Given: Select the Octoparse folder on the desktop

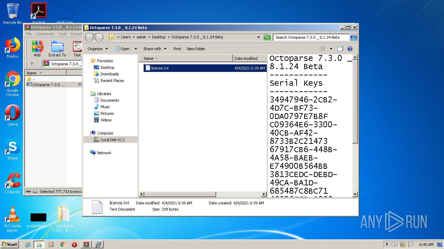Looking at the screenshot, I should (64, 219).
